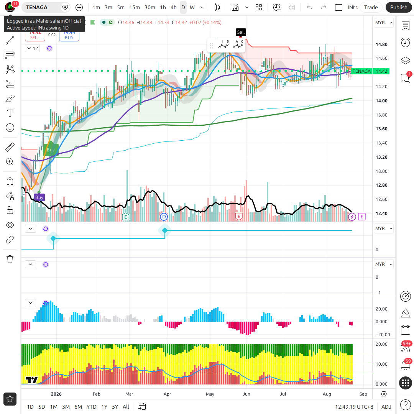This screenshot has height=414, width=414.
Task: Open the indicators menu
Action: tap(235, 7)
